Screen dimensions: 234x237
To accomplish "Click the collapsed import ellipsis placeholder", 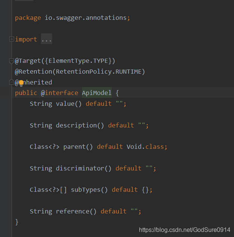I will click(47, 39).
